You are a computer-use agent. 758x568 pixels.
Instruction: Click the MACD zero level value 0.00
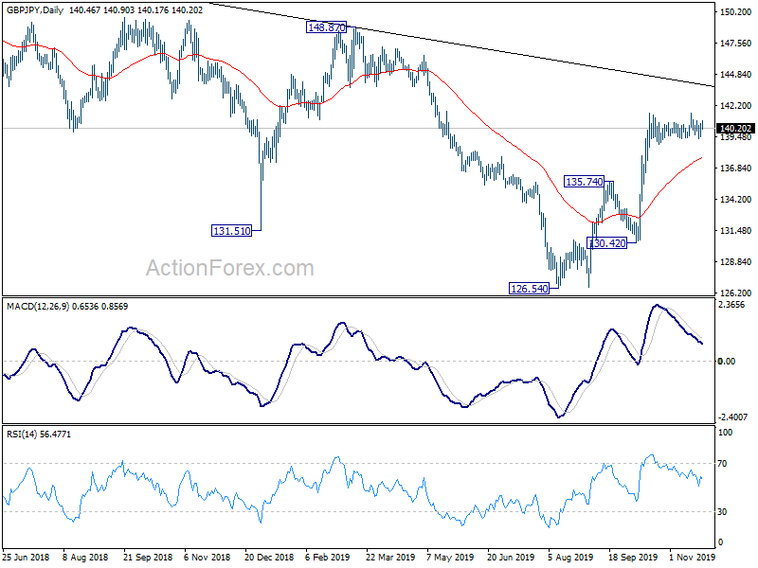pyautogui.click(x=727, y=362)
